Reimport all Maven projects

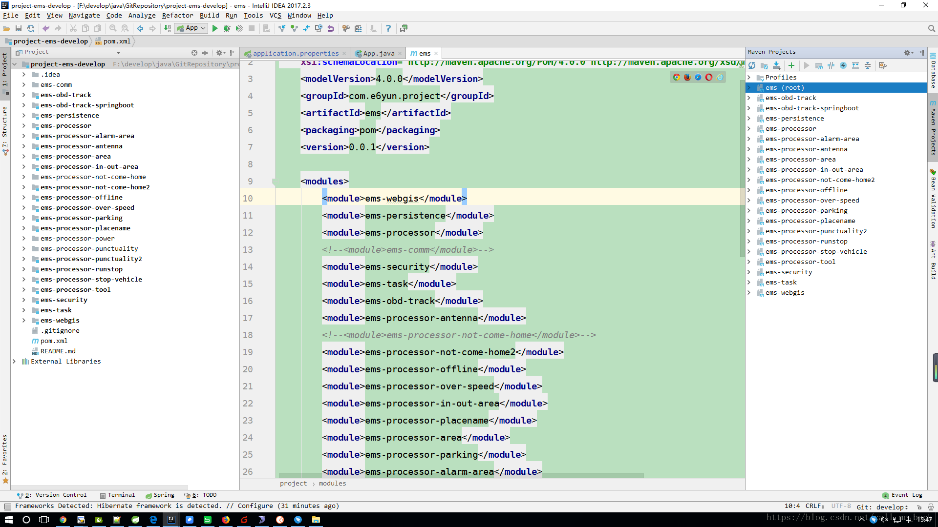pyautogui.click(x=752, y=65)
